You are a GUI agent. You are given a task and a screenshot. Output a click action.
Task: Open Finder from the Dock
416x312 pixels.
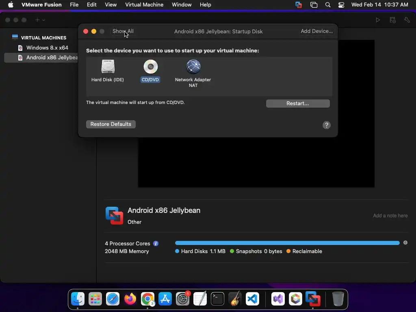78,299
